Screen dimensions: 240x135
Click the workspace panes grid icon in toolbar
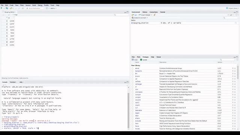pyautogui.click(x=47, y=8)
